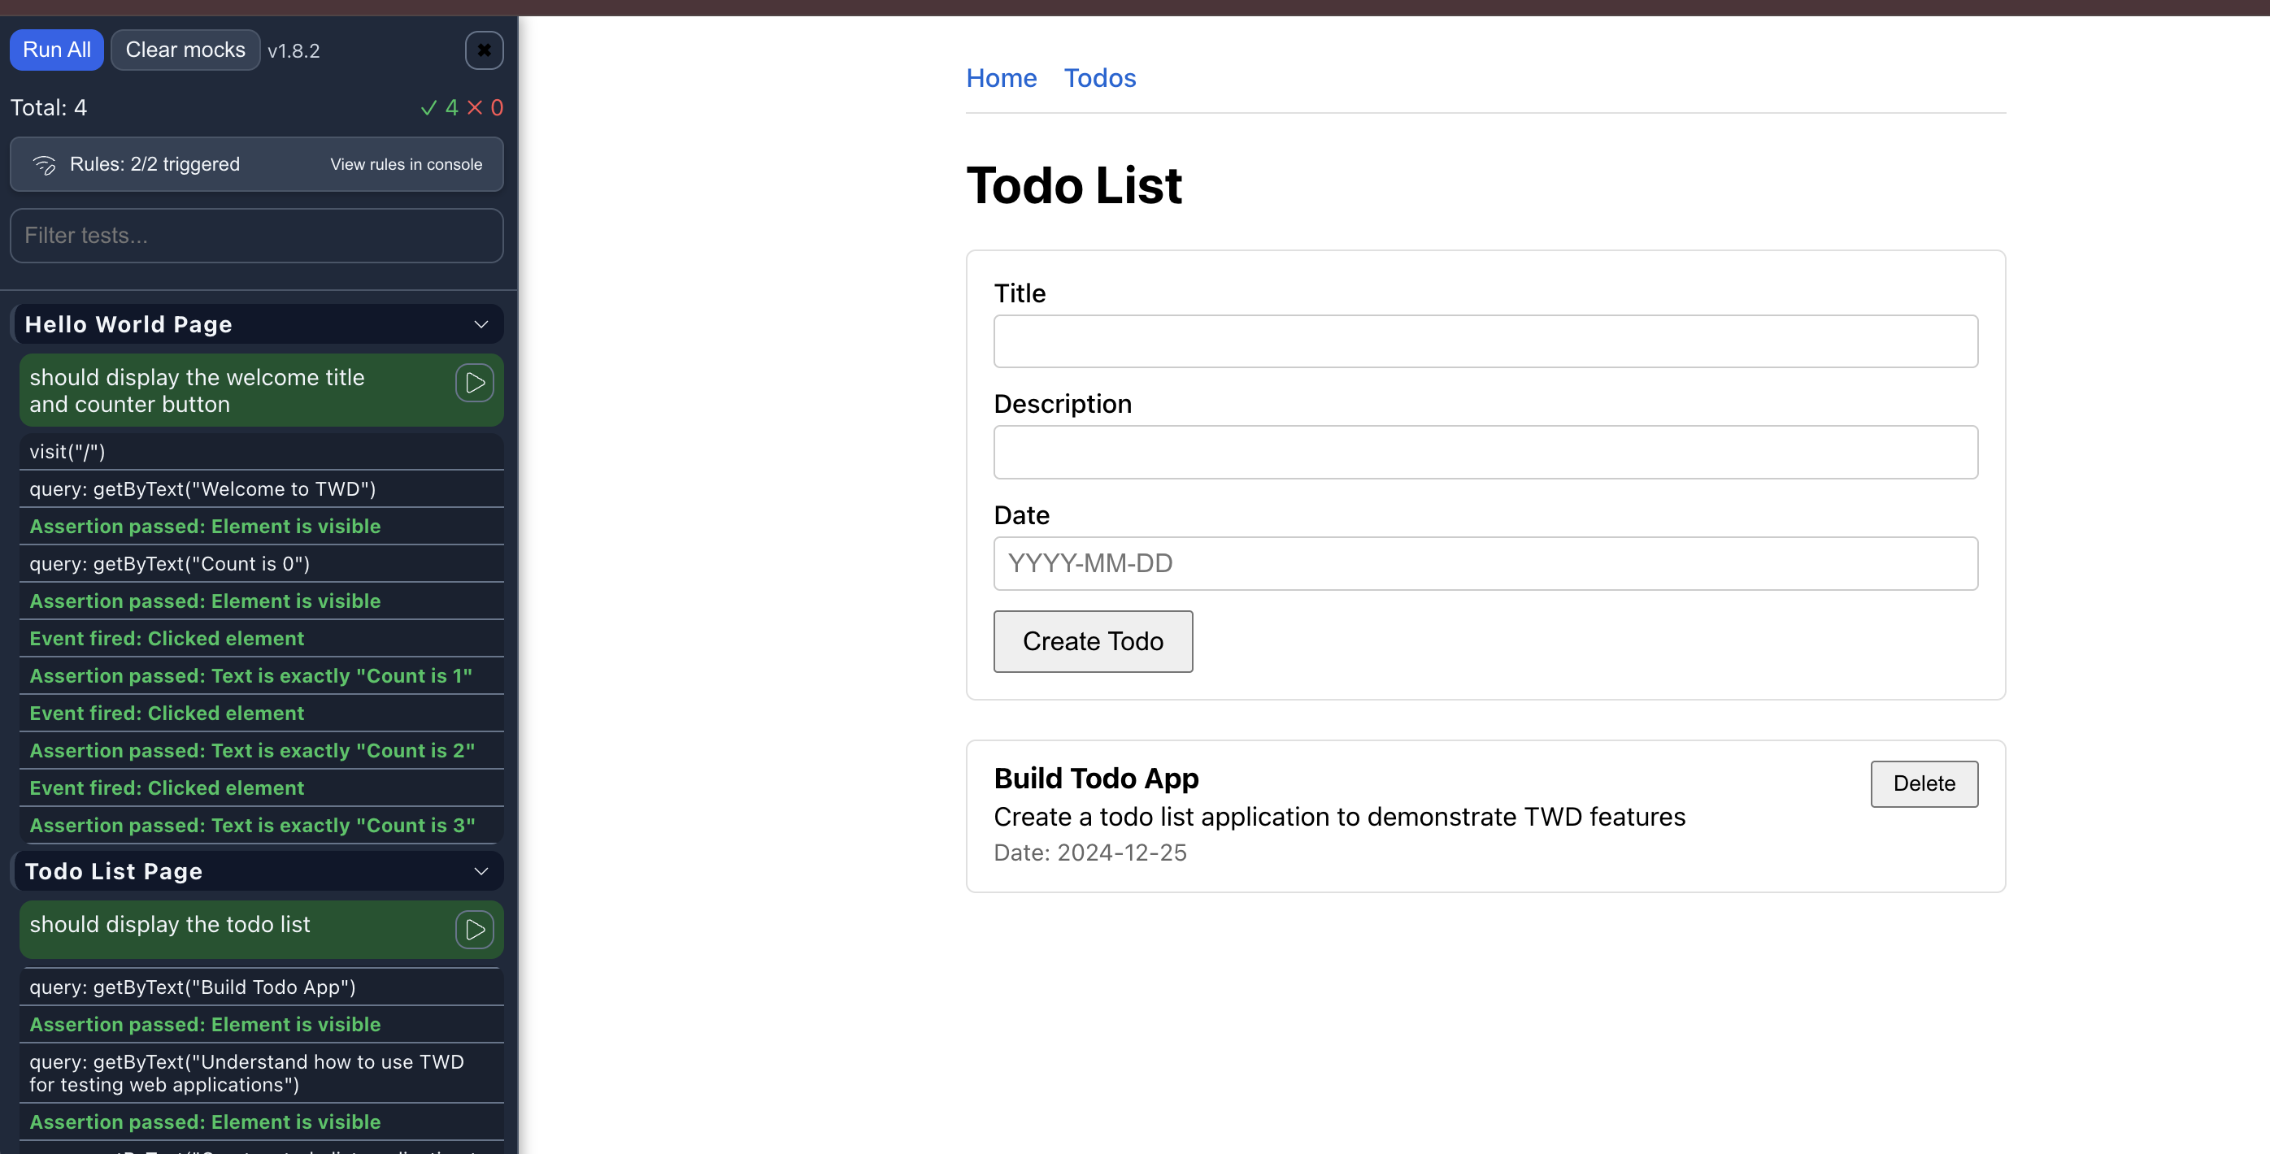Click the todo description about TWD features
This screenshot has height=1154, width=2270.
pos(1339,817)
